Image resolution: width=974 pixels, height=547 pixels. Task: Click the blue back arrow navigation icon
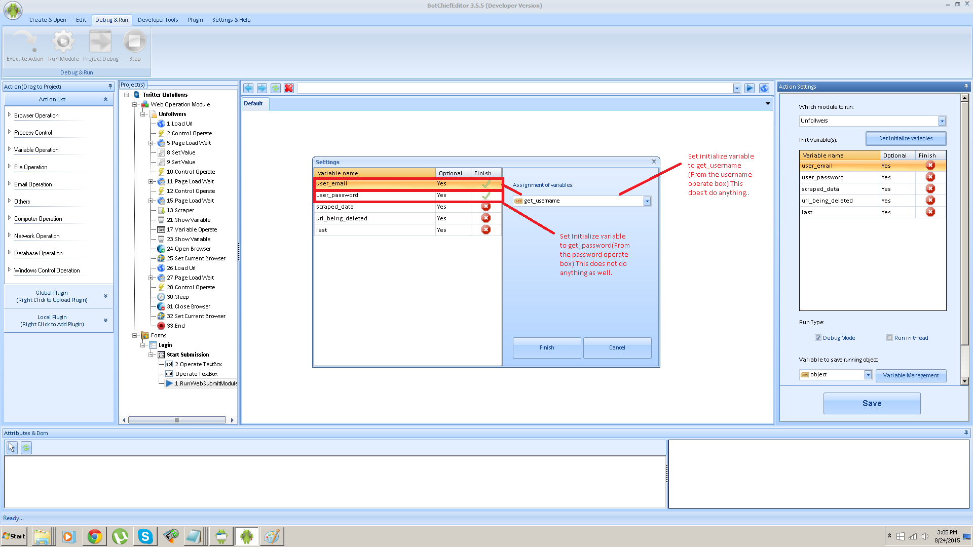tap(248, 88)
